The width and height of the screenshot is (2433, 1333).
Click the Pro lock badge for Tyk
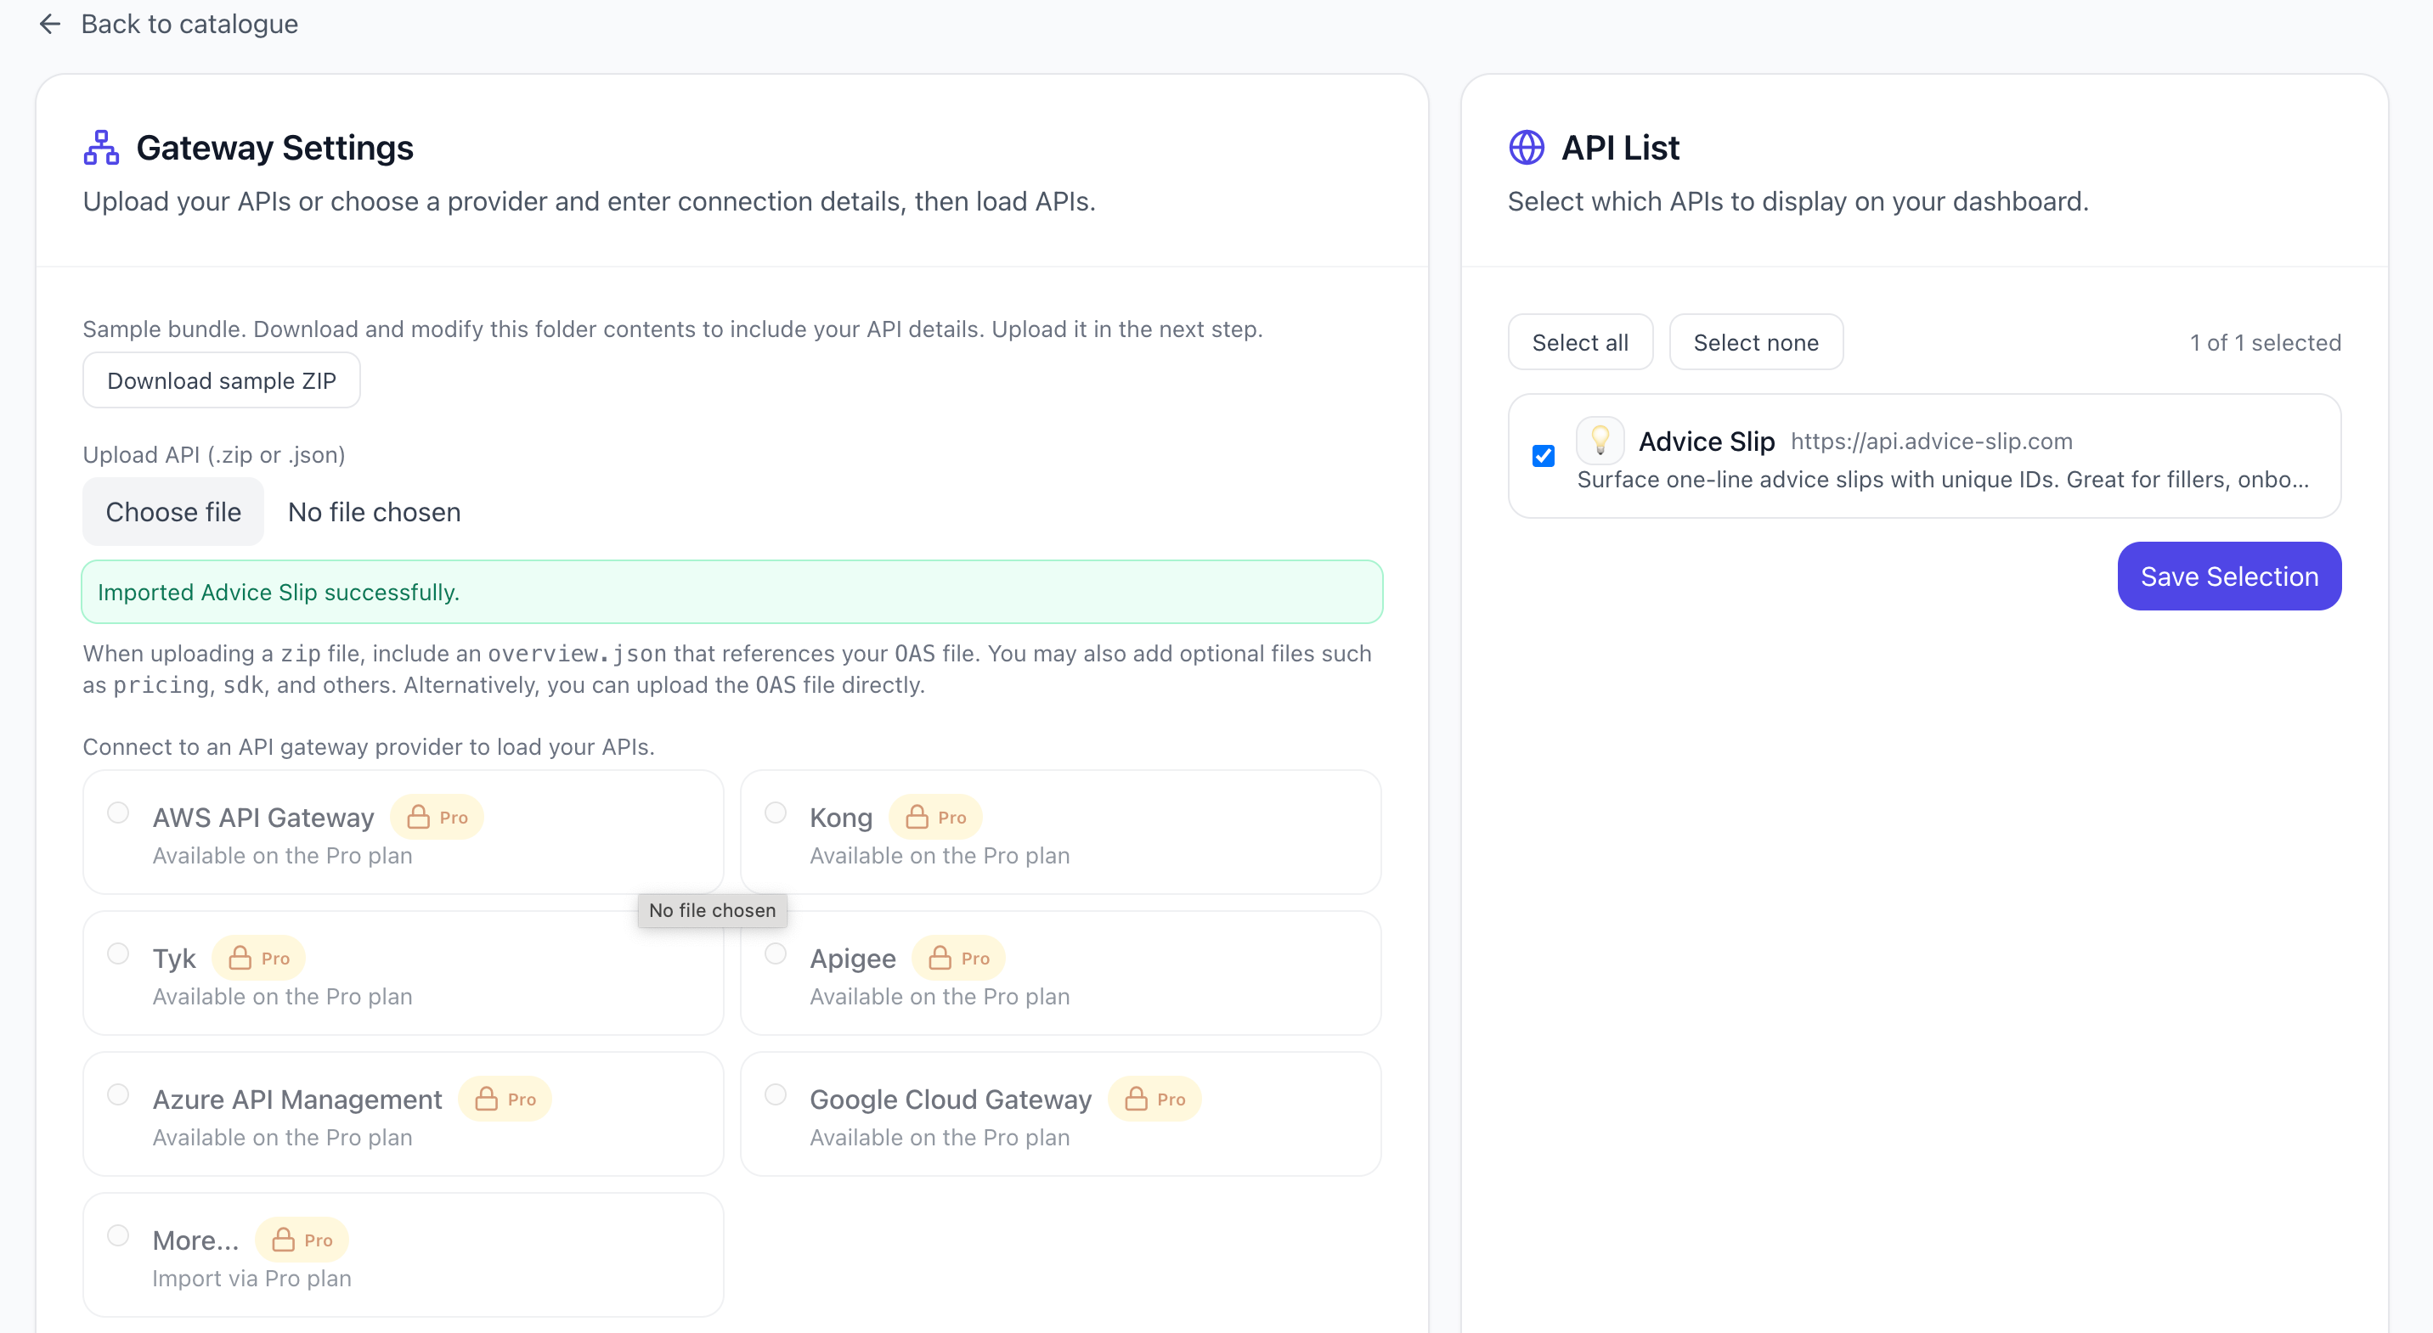258,959
